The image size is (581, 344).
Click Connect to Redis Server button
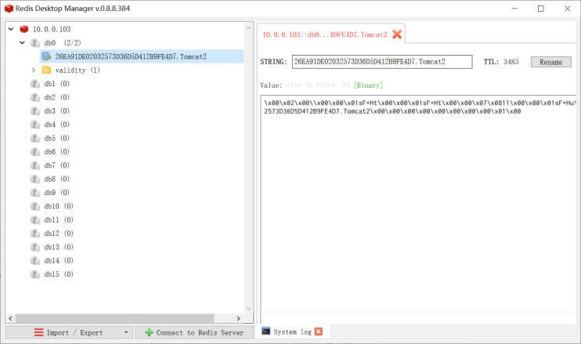click(x=194, y=332)
